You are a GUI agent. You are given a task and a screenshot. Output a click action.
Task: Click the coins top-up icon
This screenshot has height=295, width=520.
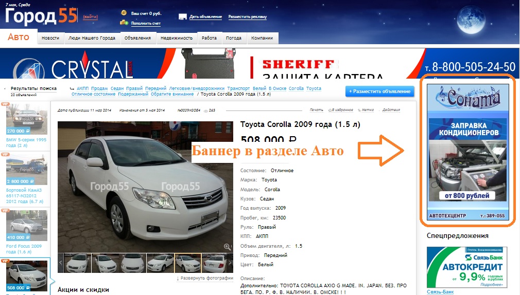124,23
